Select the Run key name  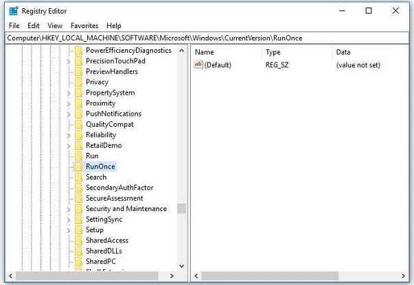tap(92, 156)
